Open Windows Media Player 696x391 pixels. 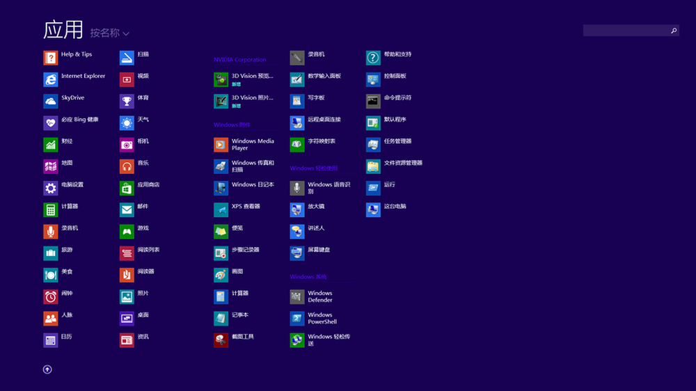click(221, 145)
